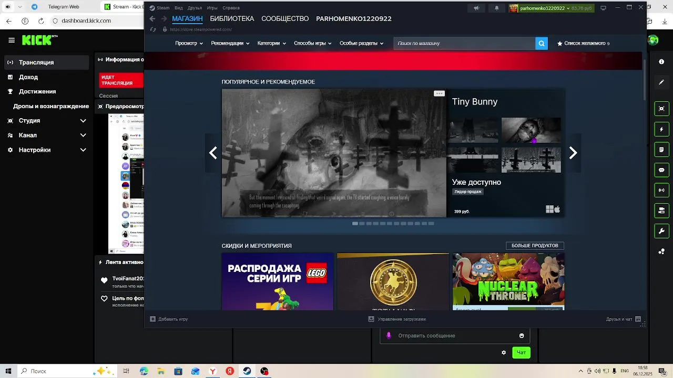Click the Отправить сообщение chat input
Viewport: 673px width, 378px height.
[x=455, y=335]
